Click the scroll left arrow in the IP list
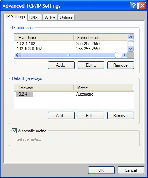This screenshot has width=148, height=178. (17, 55)
